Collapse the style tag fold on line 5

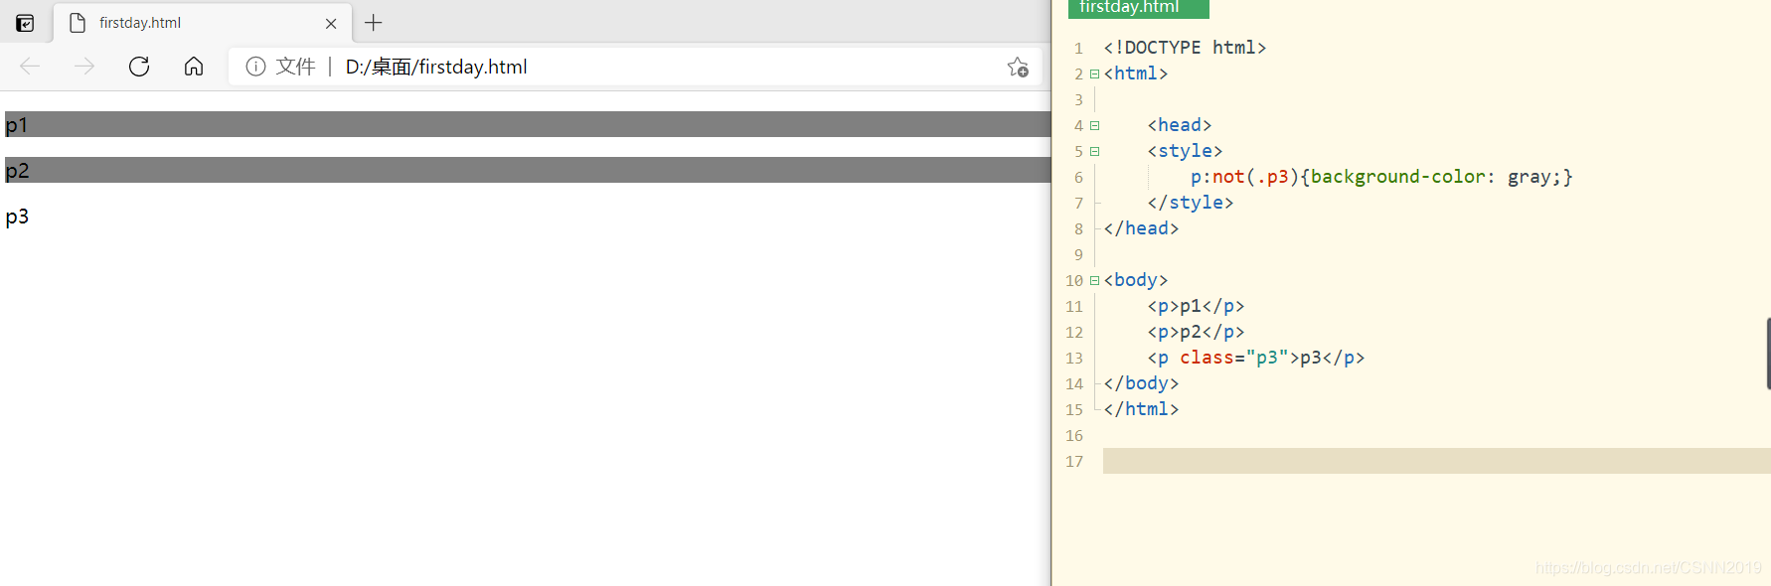point(1094,151)
